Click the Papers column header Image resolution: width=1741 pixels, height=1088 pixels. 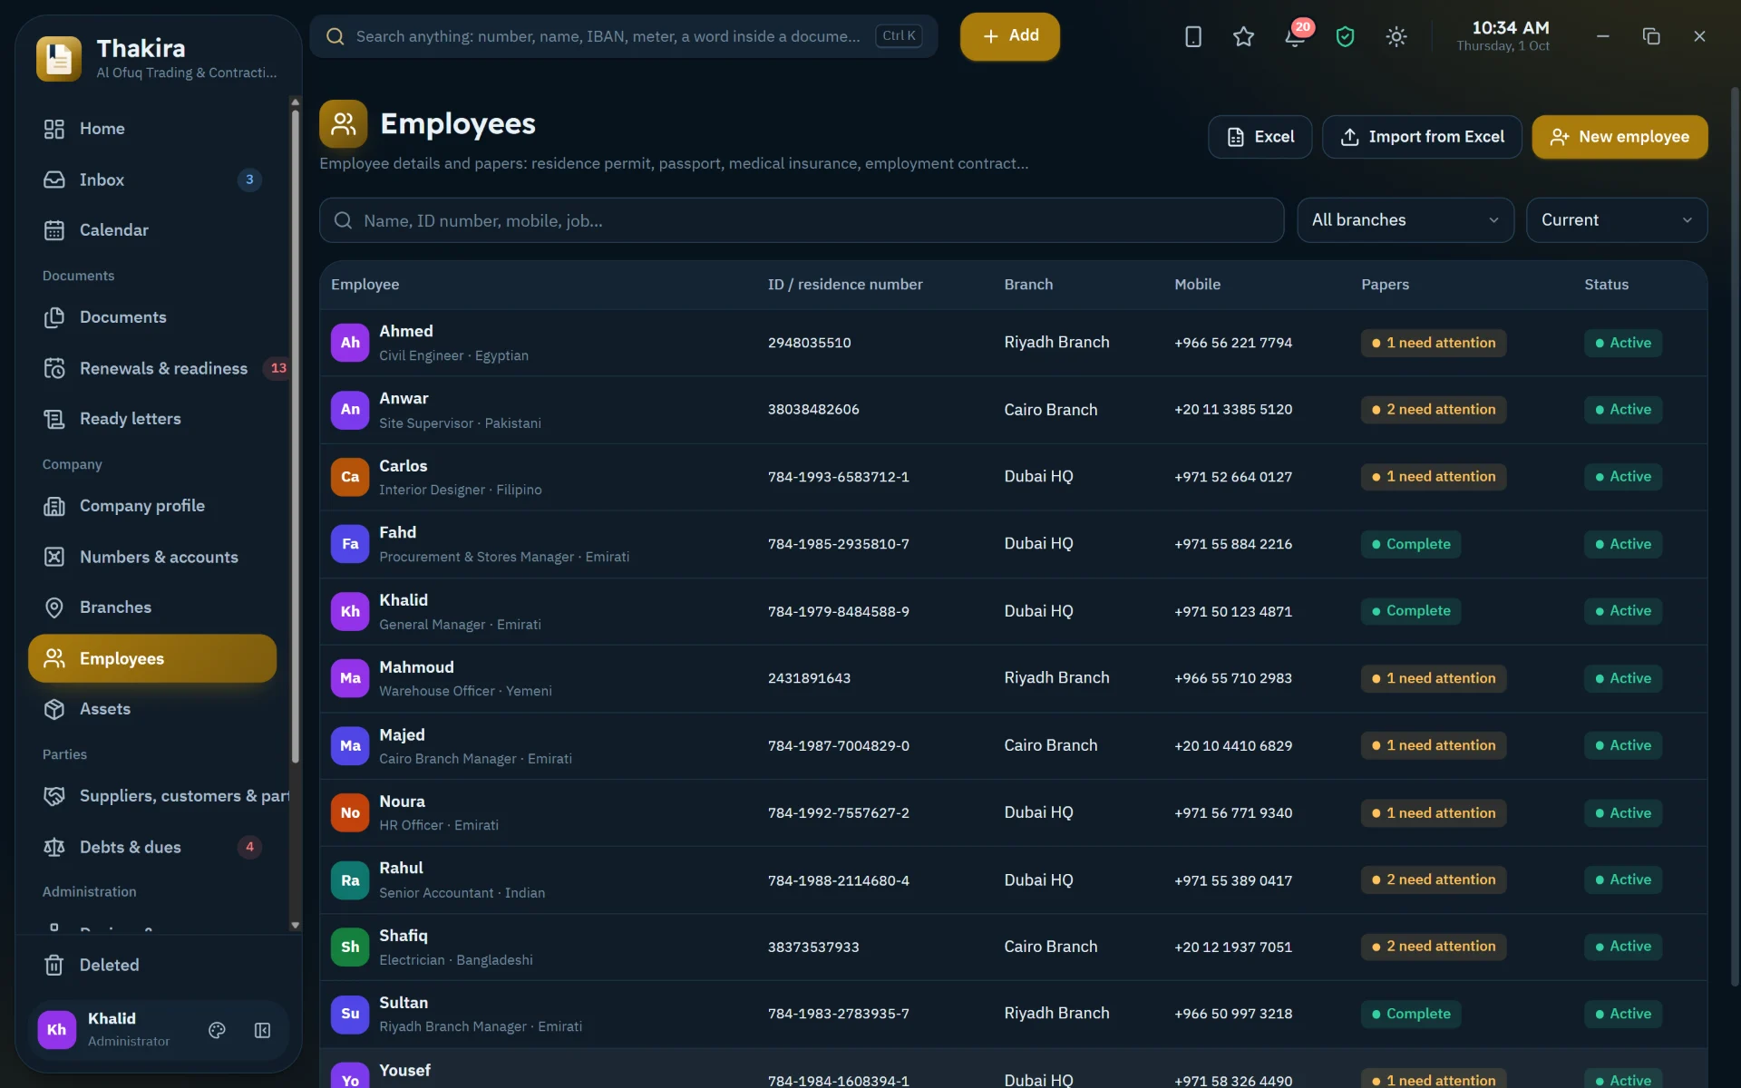pyautogui.click(x=1385, y=285)
